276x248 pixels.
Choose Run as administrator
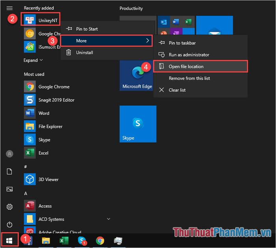[x=188, y=55]
